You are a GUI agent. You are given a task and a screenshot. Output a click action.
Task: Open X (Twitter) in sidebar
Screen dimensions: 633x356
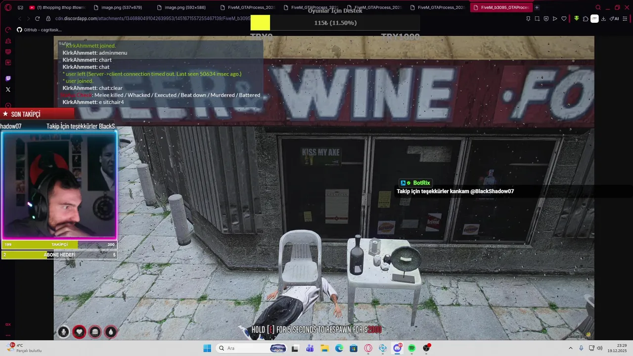point(8,89)
